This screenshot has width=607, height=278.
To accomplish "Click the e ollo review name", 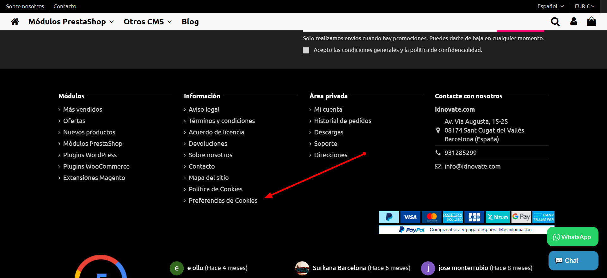I will [195, 268].
